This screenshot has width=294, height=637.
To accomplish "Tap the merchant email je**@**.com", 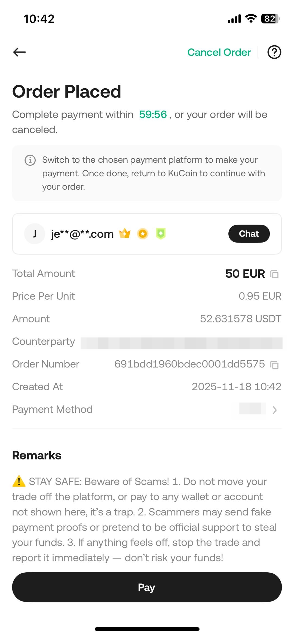I will point(82,234).
